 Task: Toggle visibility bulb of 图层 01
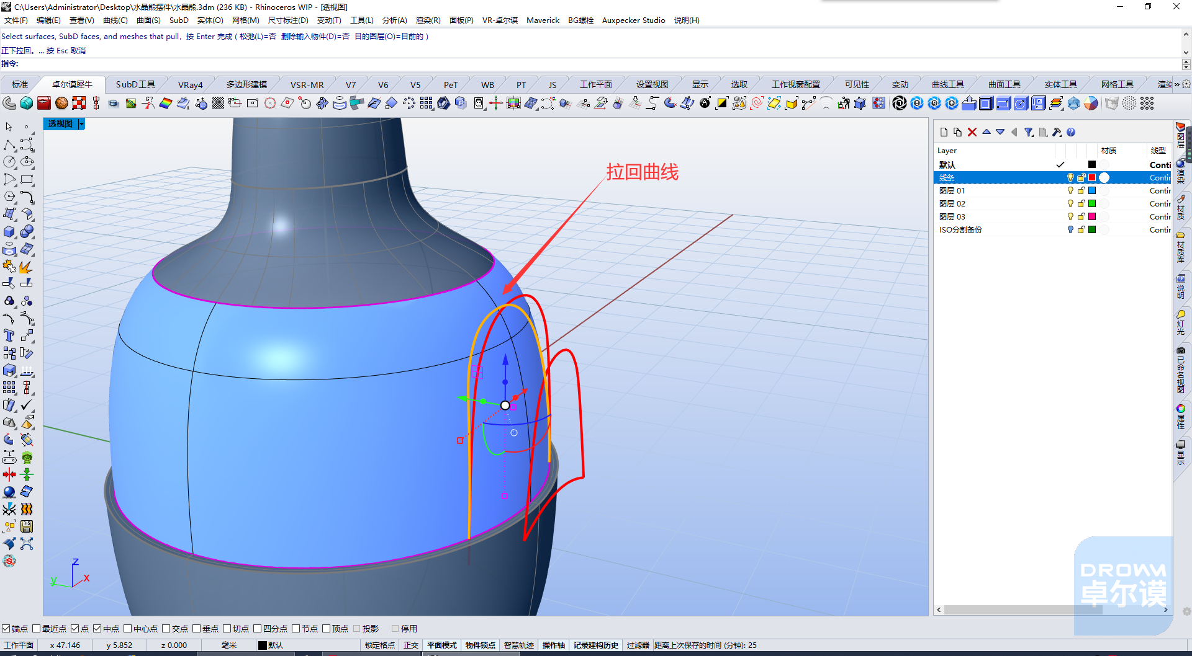tap(1070, 190)
